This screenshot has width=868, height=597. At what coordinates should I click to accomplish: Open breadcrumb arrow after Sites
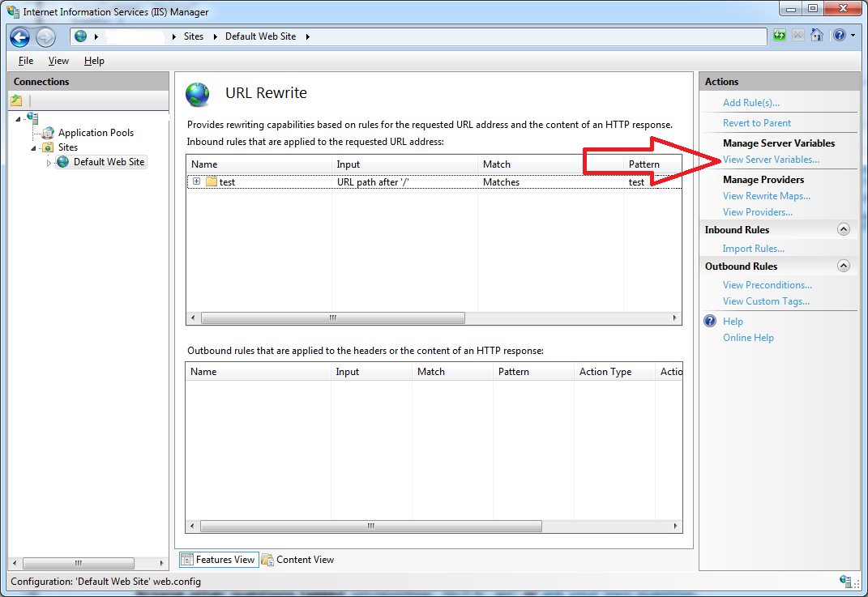(216, 36)
